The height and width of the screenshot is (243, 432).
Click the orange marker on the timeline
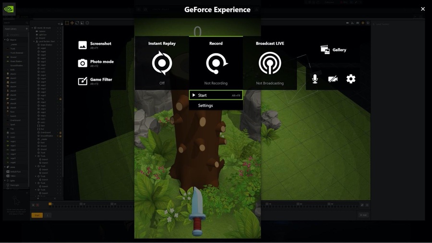50,204
